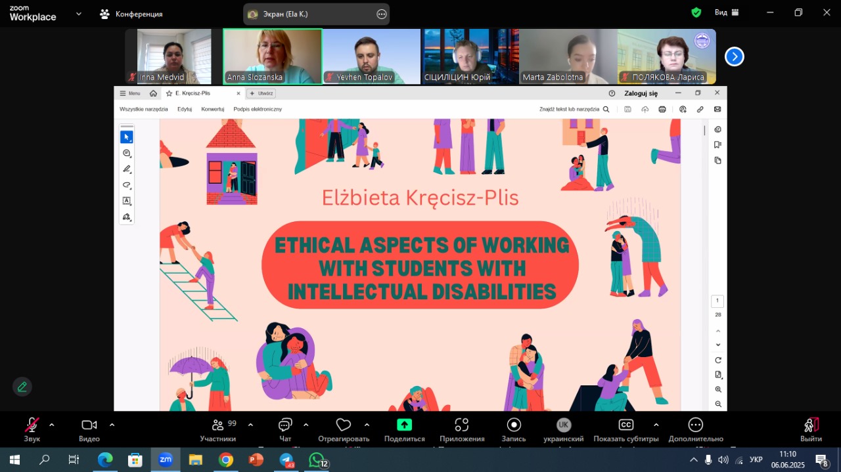Switch to the Конференция tab
Image resolution: width=841 pixels, height=472 pixels.
point(131,14)
